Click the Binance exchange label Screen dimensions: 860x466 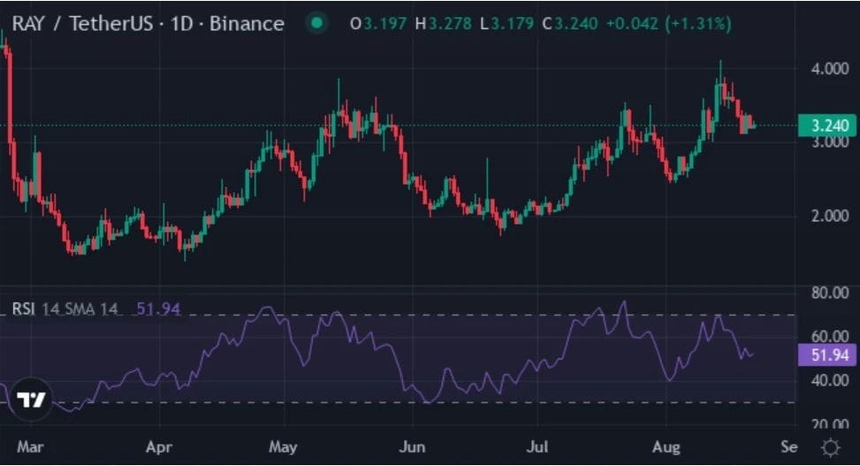pos(247,24)
